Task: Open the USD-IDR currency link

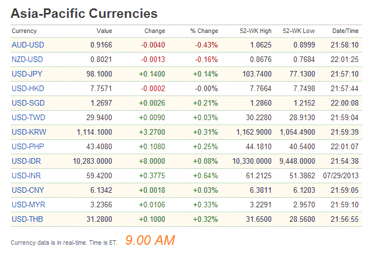Action: pos(27,161)
